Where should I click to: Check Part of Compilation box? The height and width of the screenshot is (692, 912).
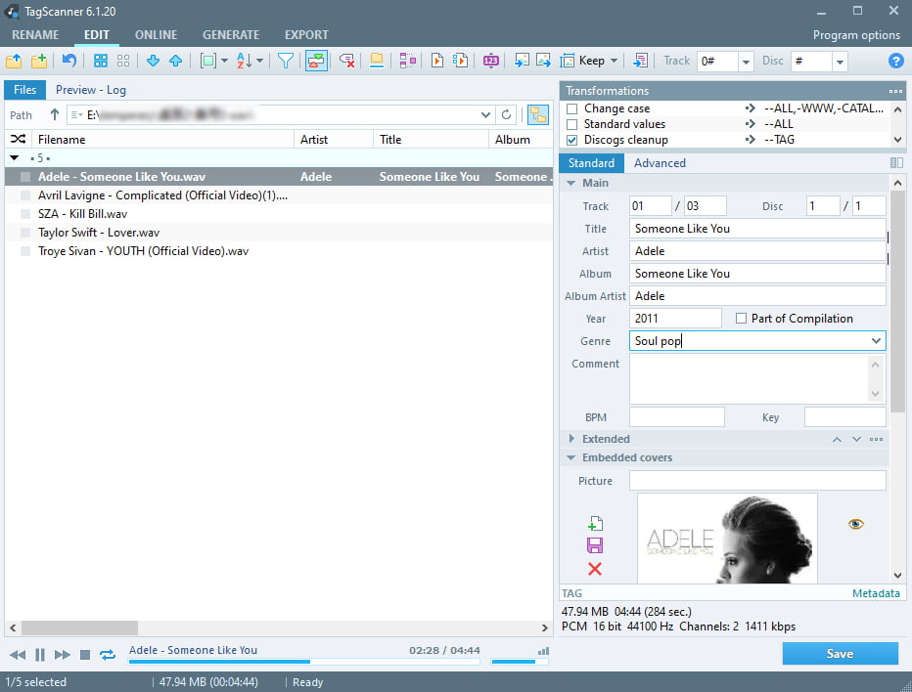point(741,319)
